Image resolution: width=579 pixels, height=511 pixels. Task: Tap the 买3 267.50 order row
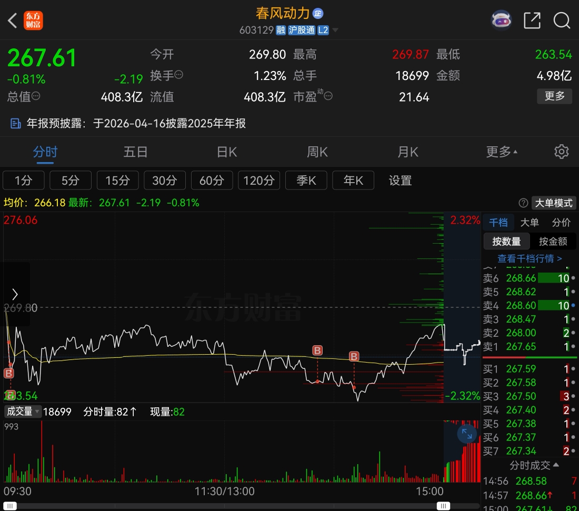tap(530, 396)
